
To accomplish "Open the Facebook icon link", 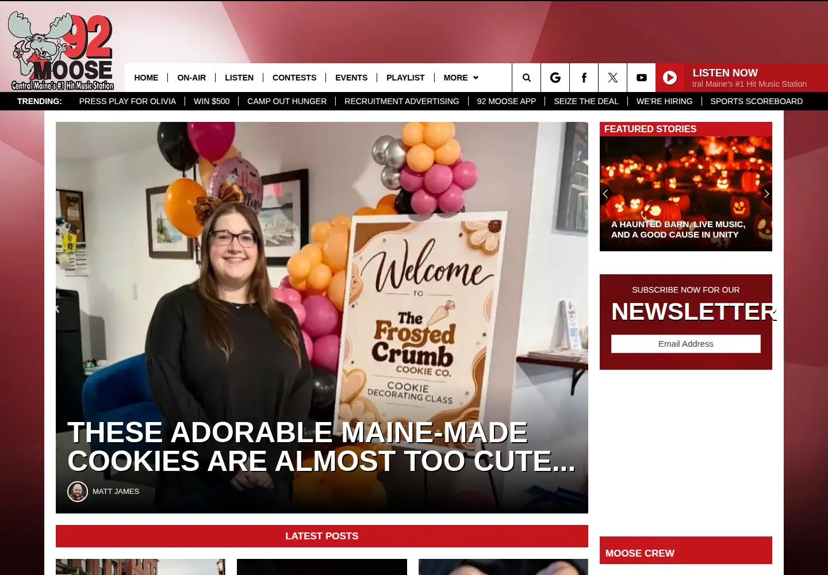I will pyautogui.click(x=584, y=78).
